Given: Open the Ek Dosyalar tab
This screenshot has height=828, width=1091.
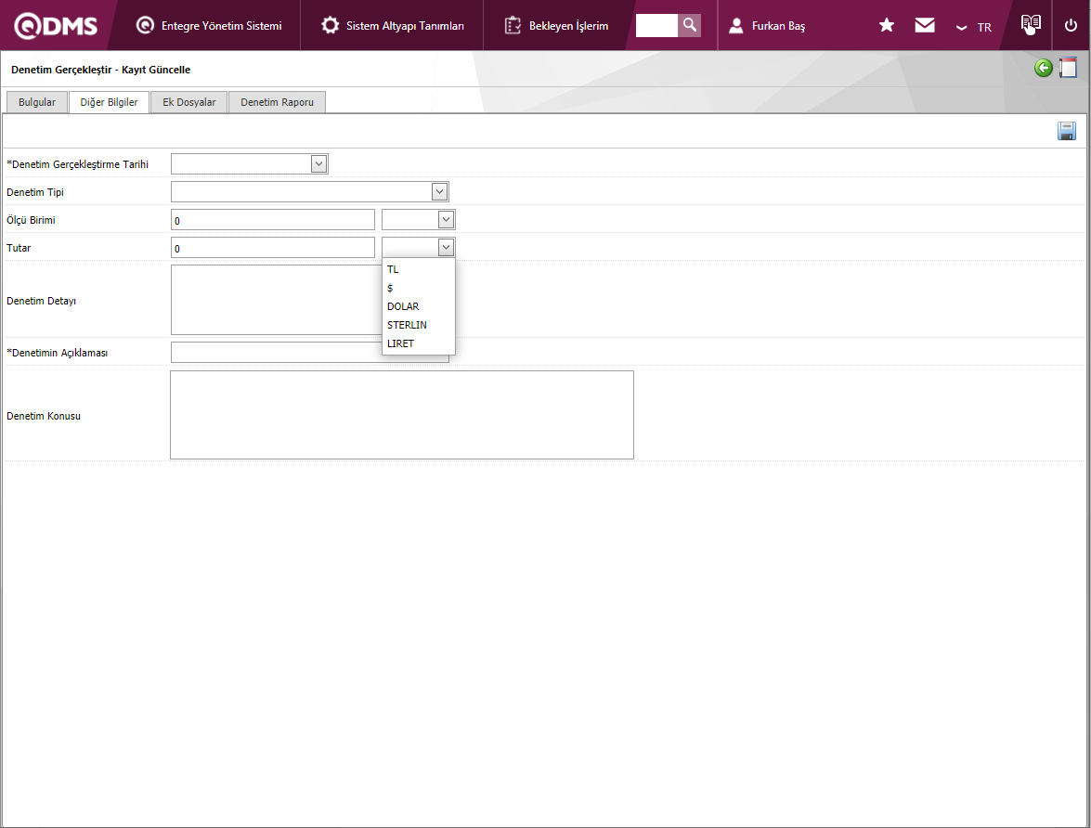Looking at the screenshot, I should pos(189,102).
